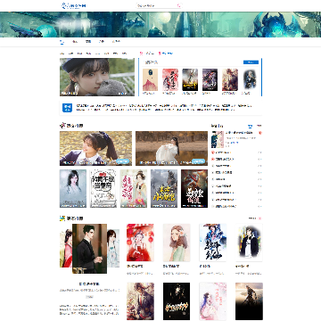Screen dimensions: 321x321
Task: Select the first underlined tab in navigation bar
Action: [62, 42]
